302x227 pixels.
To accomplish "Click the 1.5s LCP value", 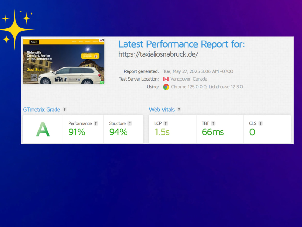I will 162,132.
